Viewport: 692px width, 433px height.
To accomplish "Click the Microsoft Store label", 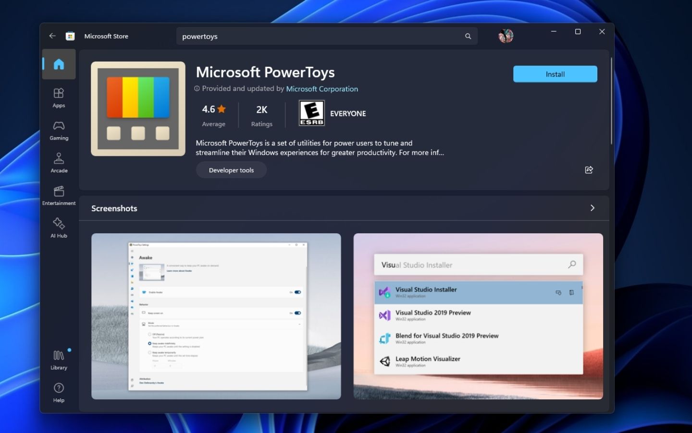I will click(106, 36).
